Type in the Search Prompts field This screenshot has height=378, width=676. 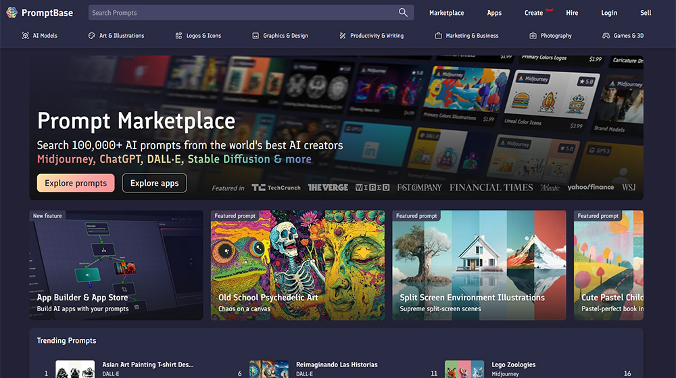tap(243, 13)
